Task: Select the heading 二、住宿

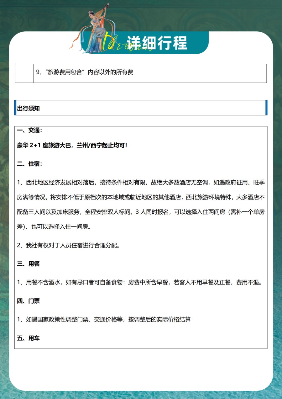Action: [30, 164]
